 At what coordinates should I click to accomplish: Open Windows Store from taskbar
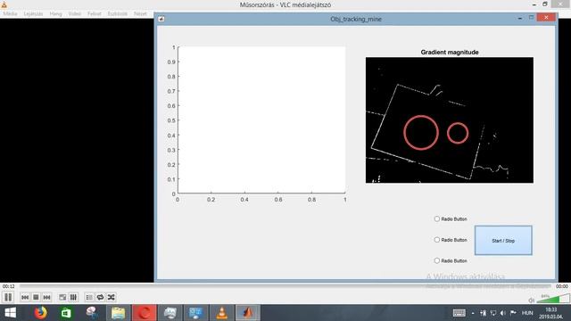66,313
